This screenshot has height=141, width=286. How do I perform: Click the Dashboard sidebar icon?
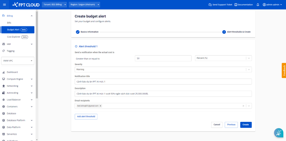4,72
